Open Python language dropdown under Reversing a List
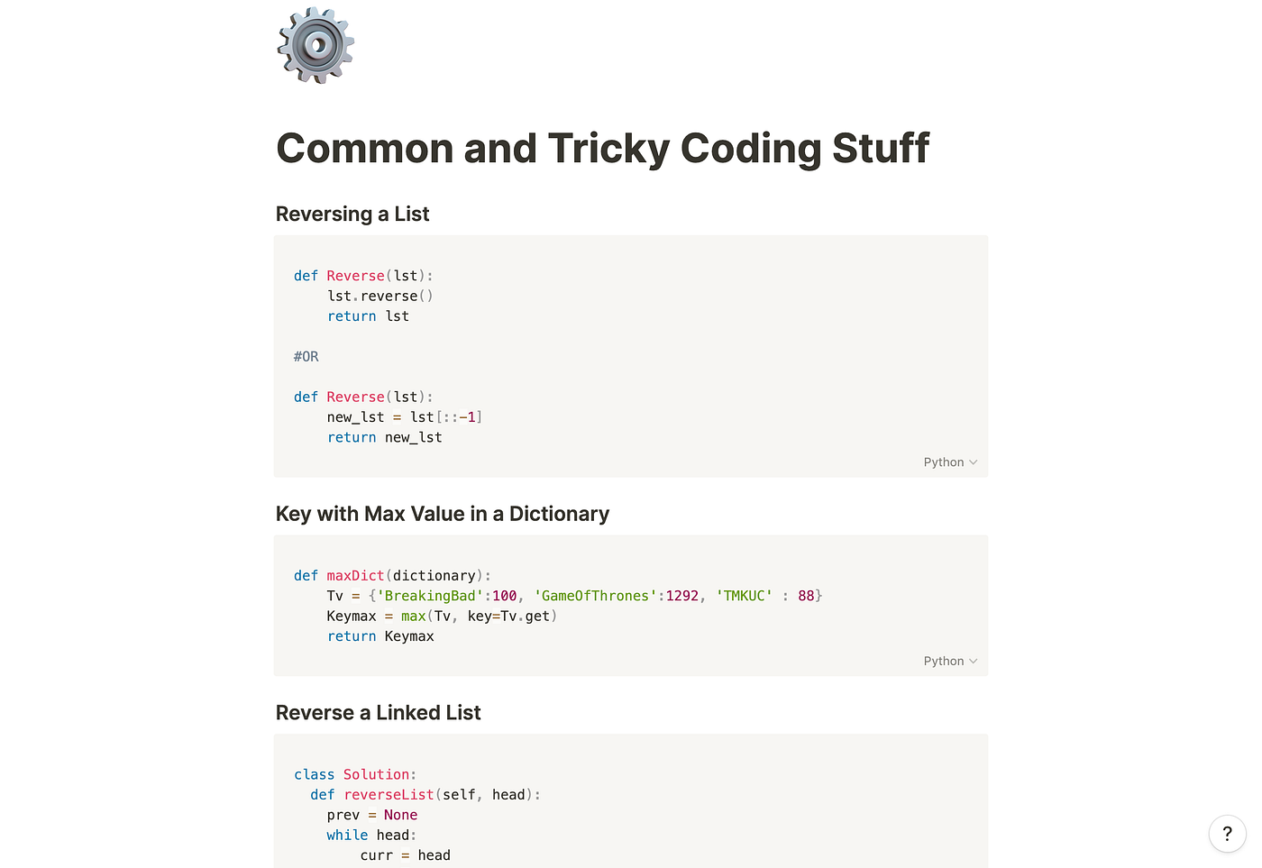This screenshot has width=1262, height=868. [x=950, y=462]
